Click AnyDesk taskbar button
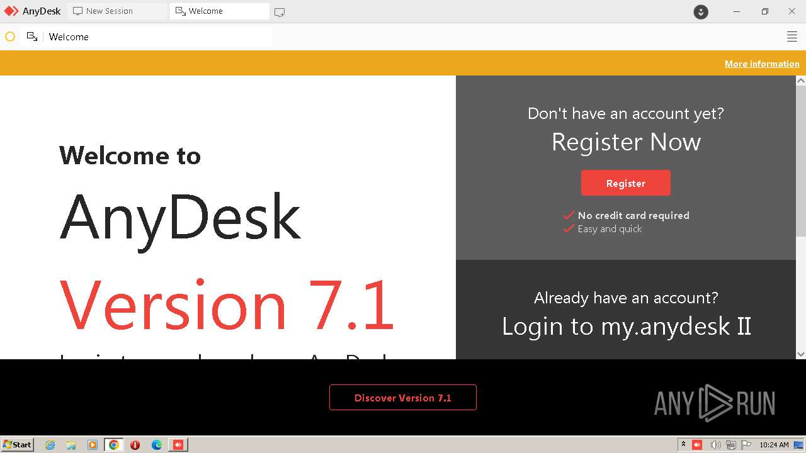Viewport: 806px width, 453px height. (178, 445)
